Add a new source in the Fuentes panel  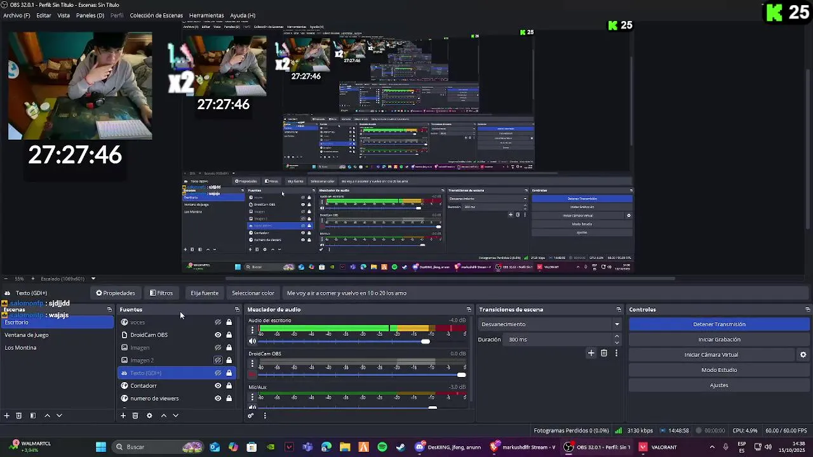123,416
